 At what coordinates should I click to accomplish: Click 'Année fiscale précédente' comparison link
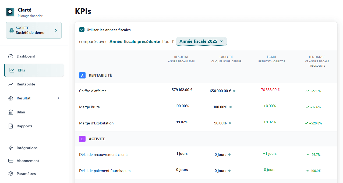pos(135,41)
